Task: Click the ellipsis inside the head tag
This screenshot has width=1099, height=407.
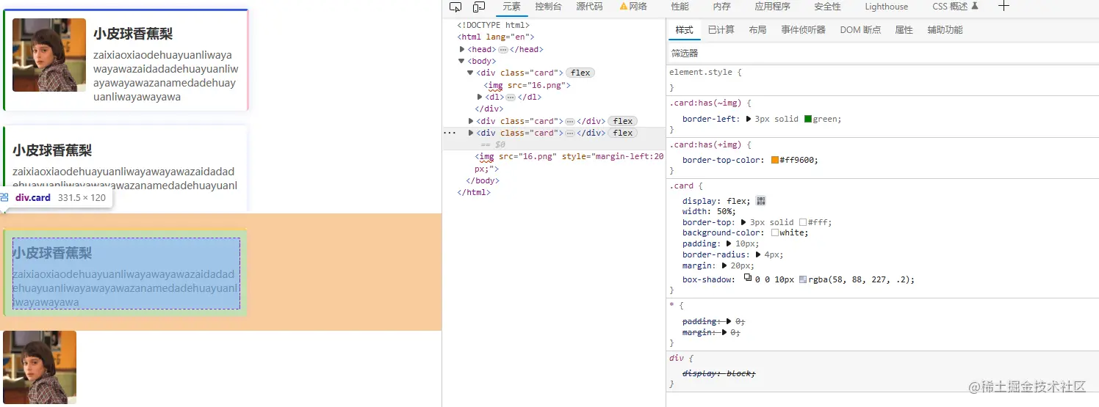Action: click(503, 49)
